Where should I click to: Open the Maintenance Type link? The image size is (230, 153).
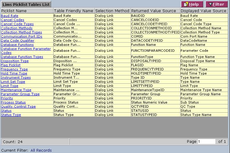16,90
